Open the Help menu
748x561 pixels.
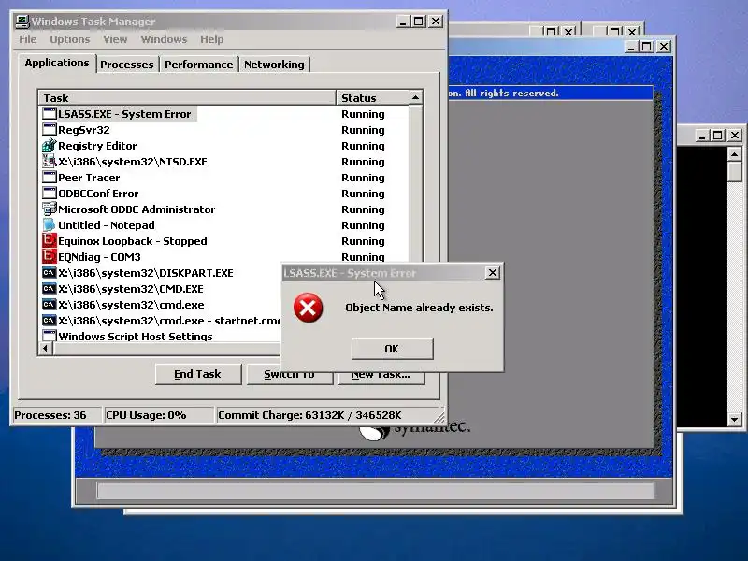(x=212, y=39)
